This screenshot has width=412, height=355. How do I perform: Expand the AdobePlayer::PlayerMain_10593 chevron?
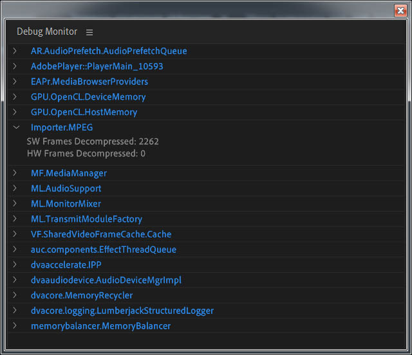(16, 66)
